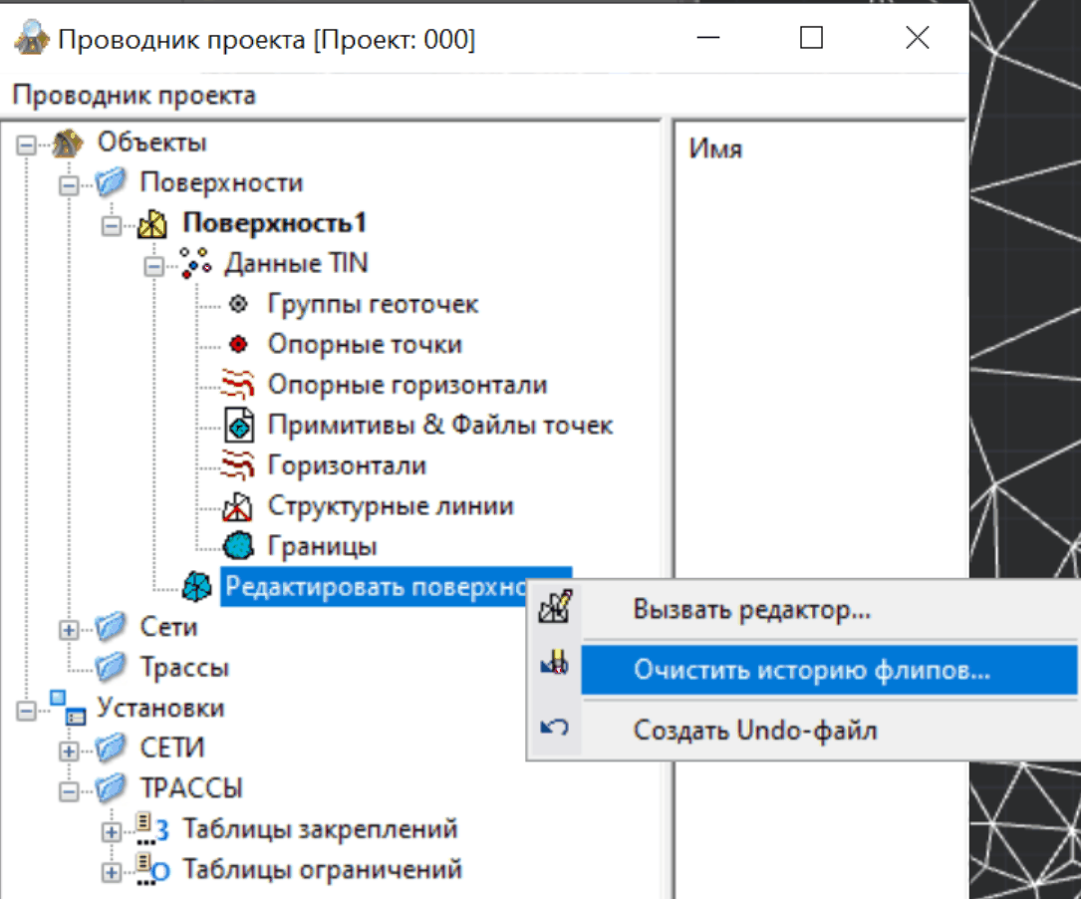Click the Границы boundary icon

point(238,546)
